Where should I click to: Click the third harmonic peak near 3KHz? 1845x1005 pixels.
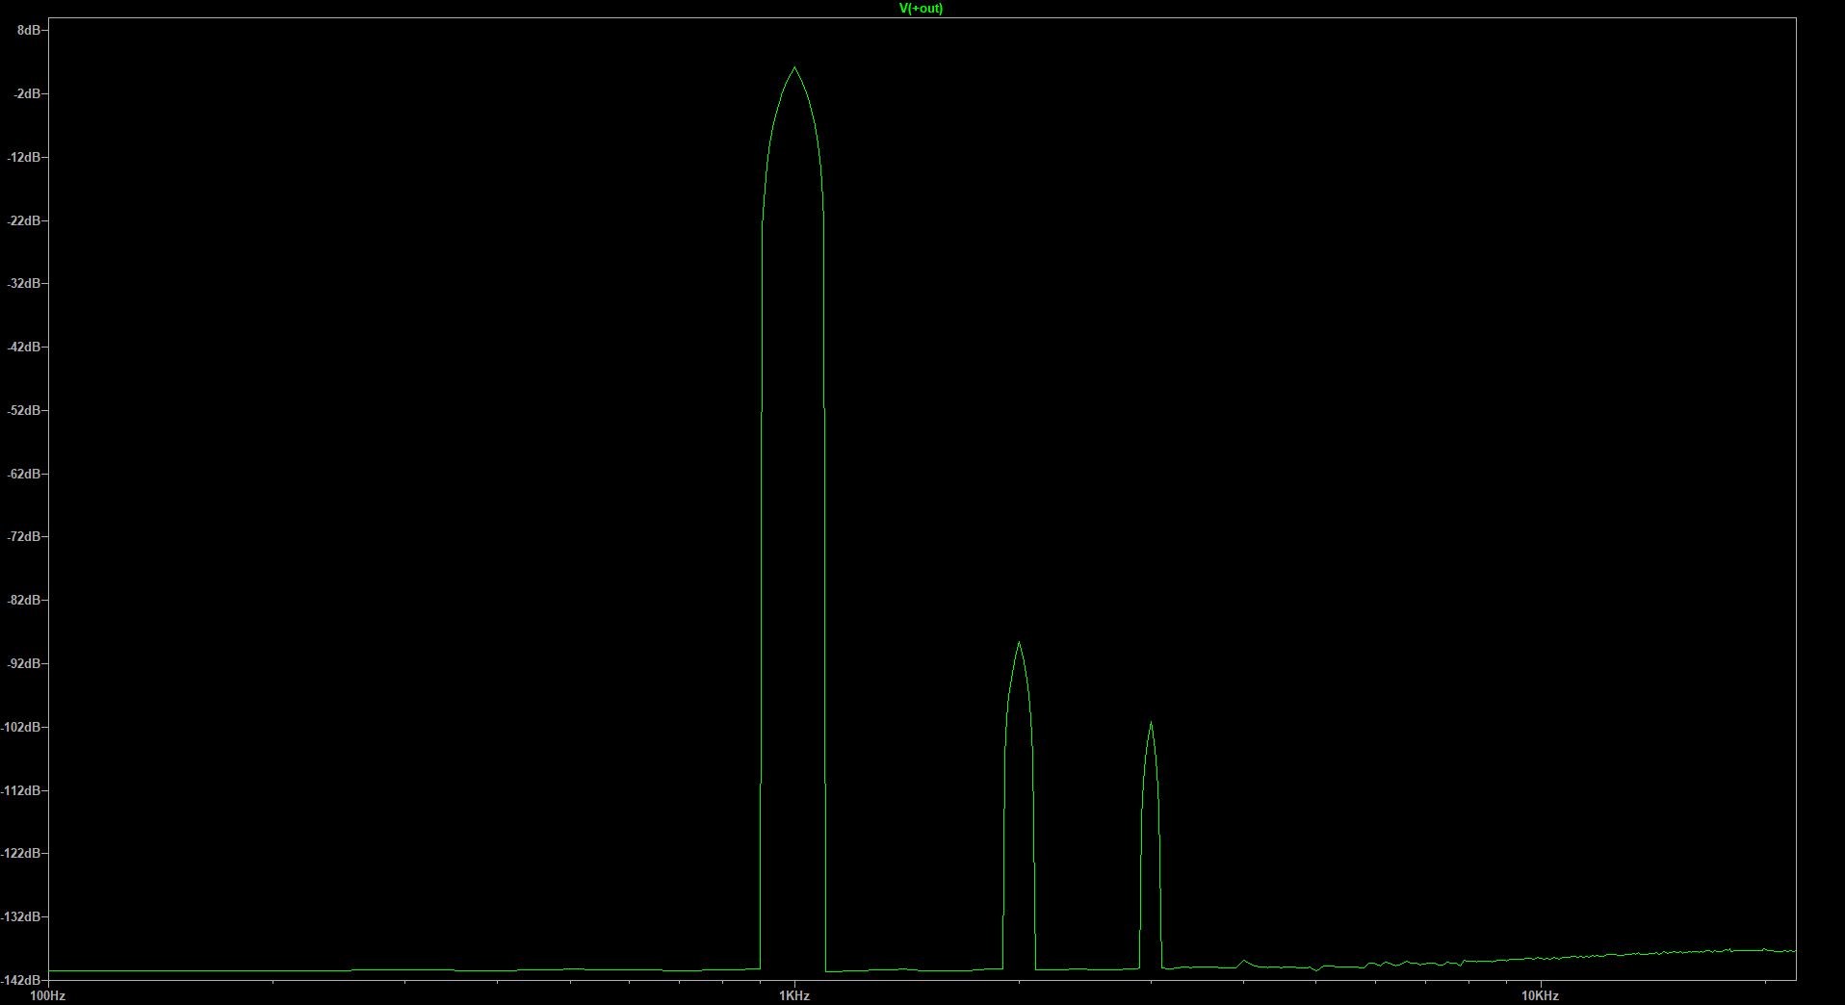[x=1151, y=723]
